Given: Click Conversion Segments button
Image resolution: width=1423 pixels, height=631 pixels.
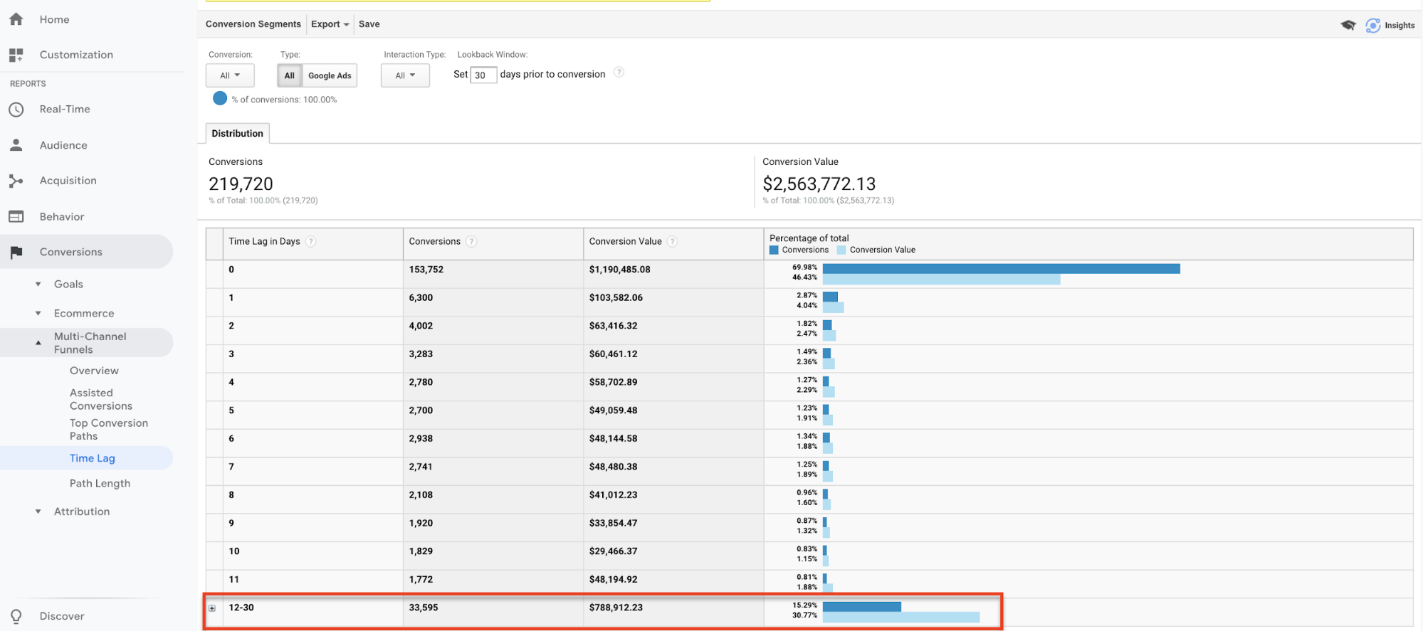Looking at the screenshot, I should coord(253,24).
